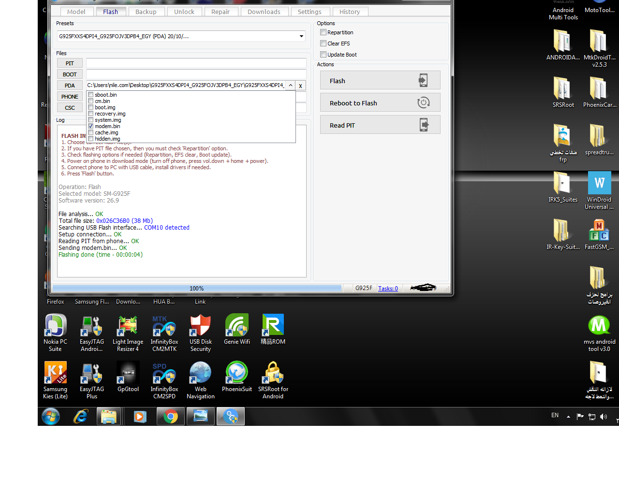619x495 pixels.
Task: Open the Tasks: 0 link
Action: point(388,289)
